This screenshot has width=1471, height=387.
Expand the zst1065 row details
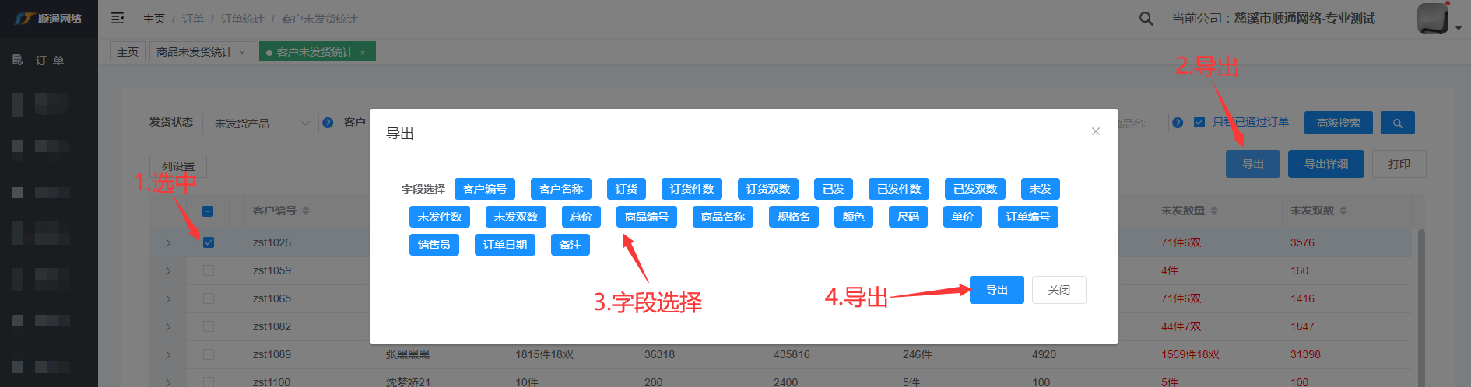(x=168, y=298)
